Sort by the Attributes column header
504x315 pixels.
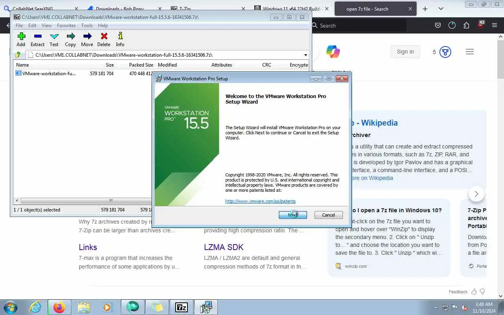tap(222, 65)
